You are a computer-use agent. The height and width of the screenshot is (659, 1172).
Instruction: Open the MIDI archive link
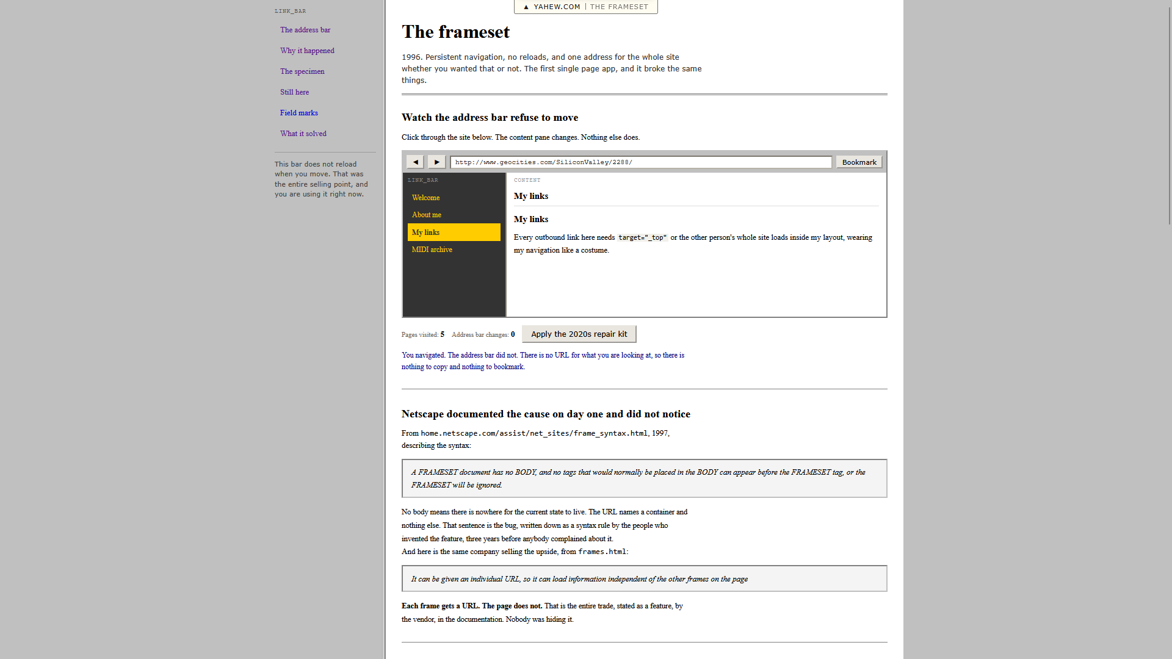[432, 250]
